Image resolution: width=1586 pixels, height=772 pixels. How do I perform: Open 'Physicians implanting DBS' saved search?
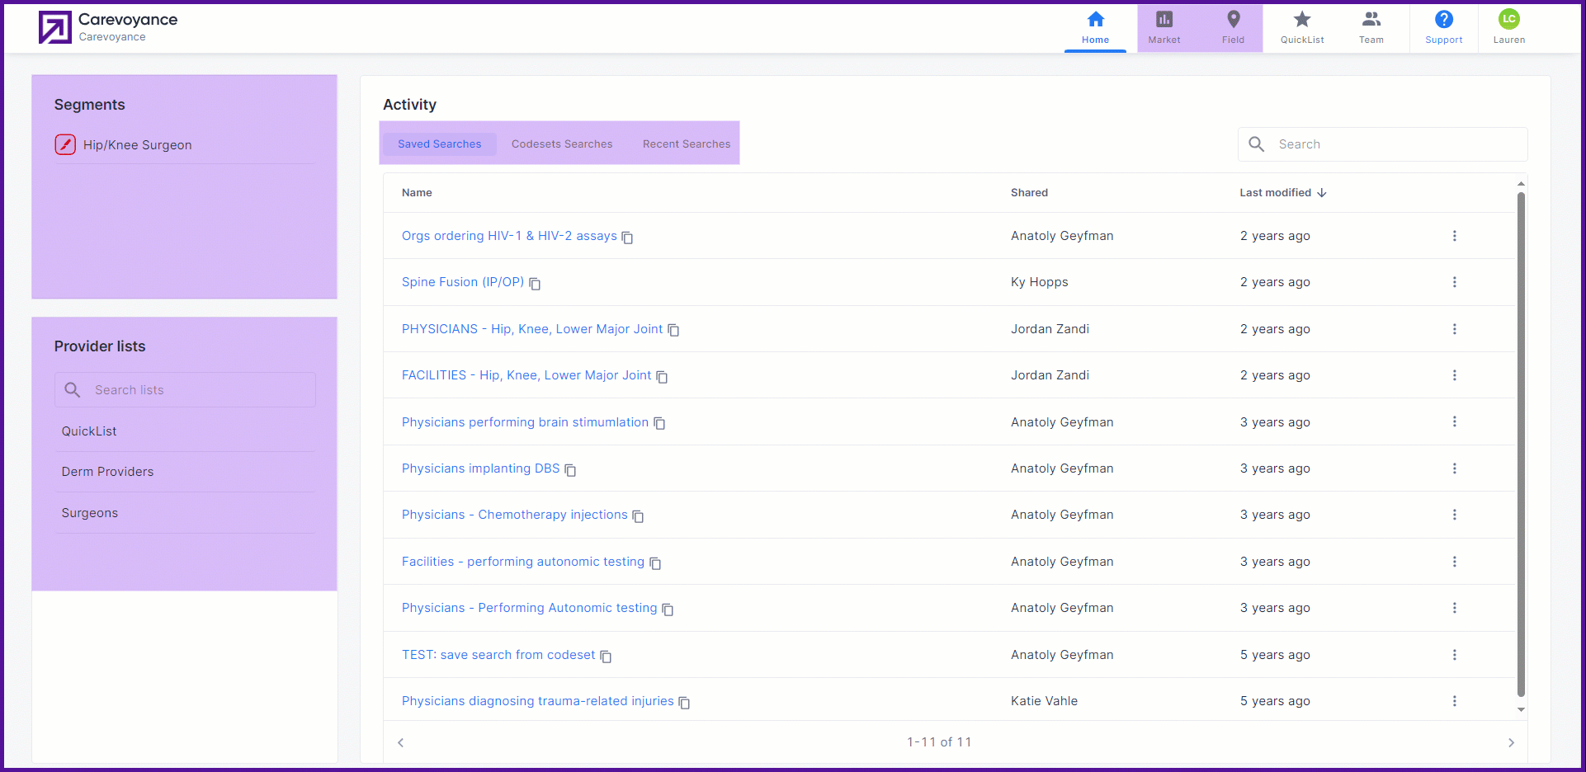pyautogui.click(x=481, y=468)
